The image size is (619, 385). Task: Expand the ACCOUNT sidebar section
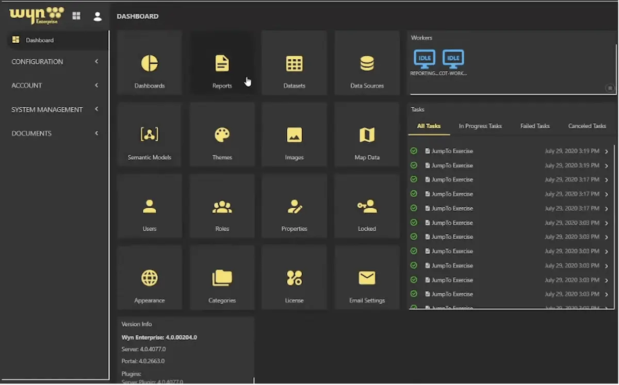coord(55,86)
